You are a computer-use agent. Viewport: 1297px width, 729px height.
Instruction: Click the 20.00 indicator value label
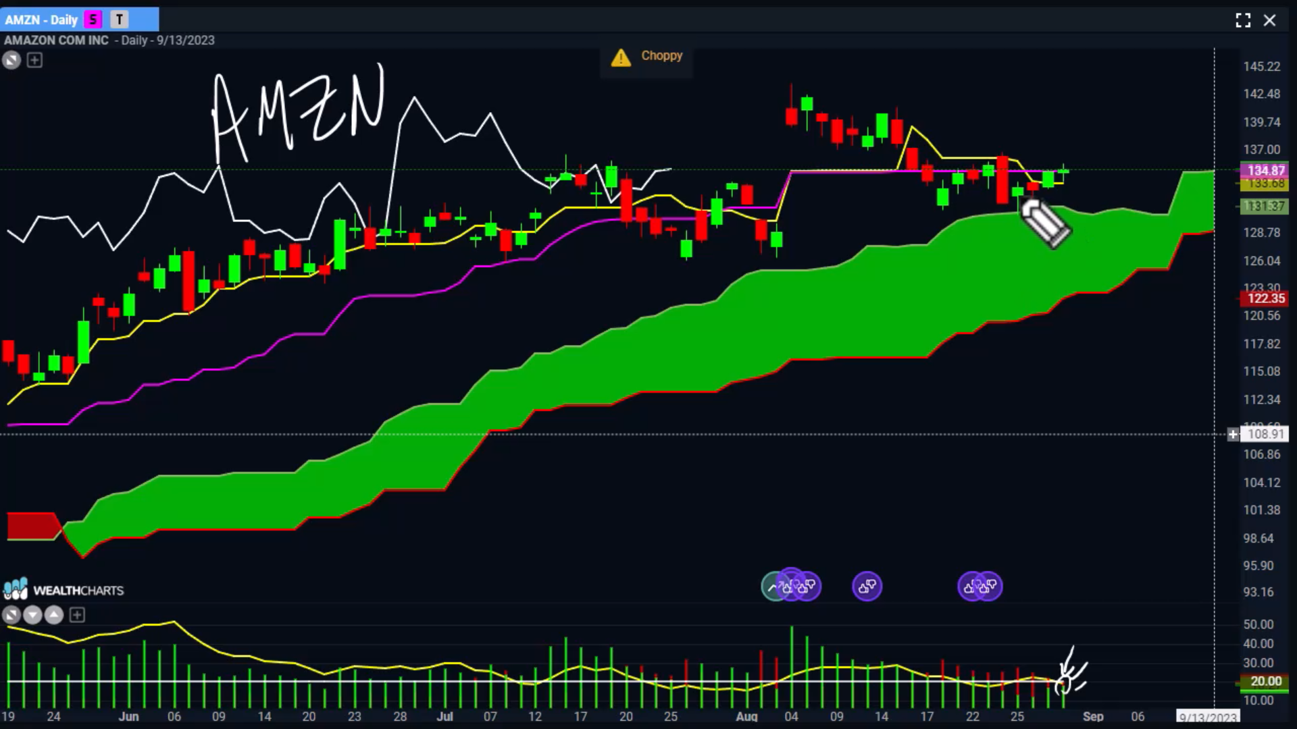coord(1265,682)
